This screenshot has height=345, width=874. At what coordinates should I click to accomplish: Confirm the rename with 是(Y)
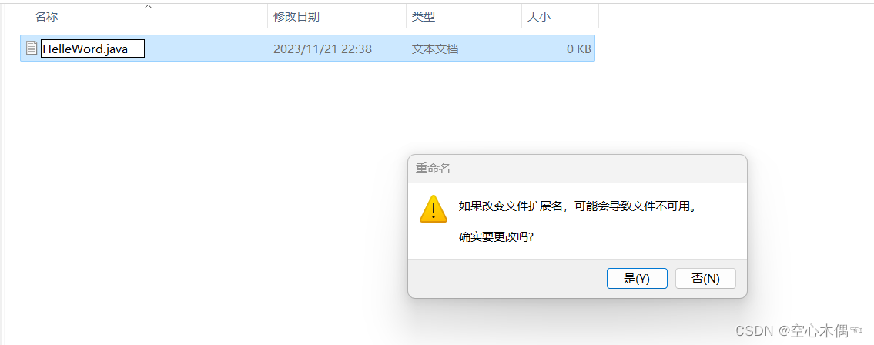click(x=637, y=279)
